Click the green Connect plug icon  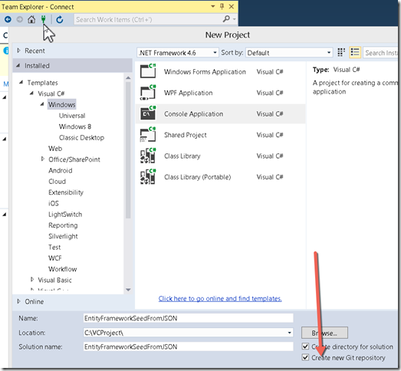point(43,19)
